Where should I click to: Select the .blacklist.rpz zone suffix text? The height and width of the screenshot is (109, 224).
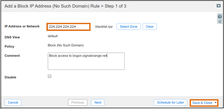(x=104, y=27)
